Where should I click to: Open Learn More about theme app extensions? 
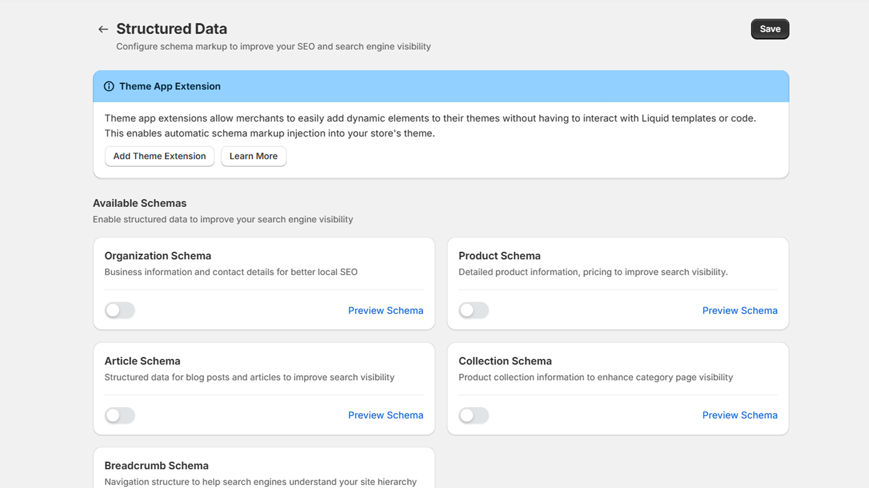[x=253, y=156]
